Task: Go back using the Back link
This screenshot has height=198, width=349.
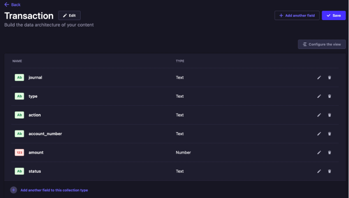Action: pyautogui.click(x=12, y=5)
